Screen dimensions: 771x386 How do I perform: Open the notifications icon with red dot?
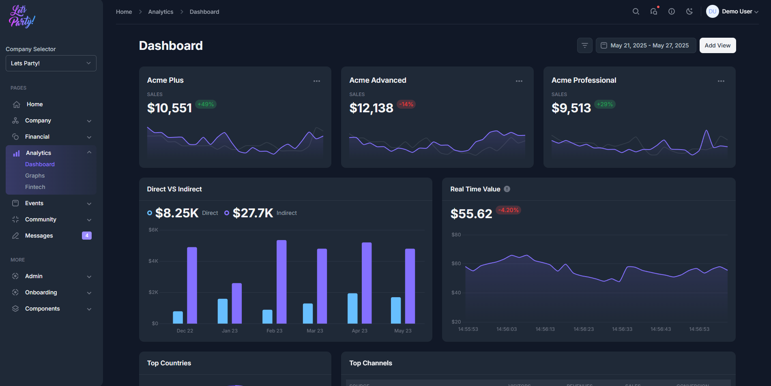point(654,11)
